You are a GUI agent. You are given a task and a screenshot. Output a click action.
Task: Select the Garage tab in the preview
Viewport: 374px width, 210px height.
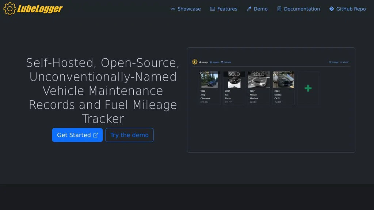pyautogui.click(x=204, y=62)
